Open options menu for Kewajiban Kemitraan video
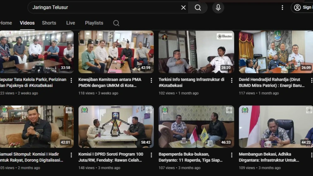 [x=151, y=80]
